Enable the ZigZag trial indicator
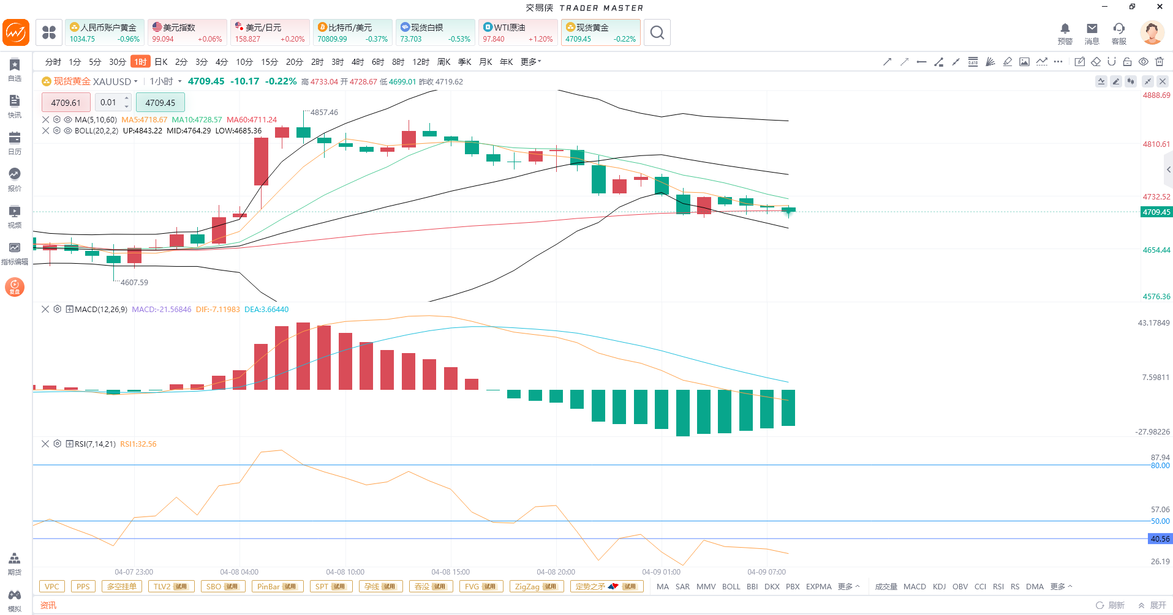The image size is (1173, 615). (x=536, y=586)
